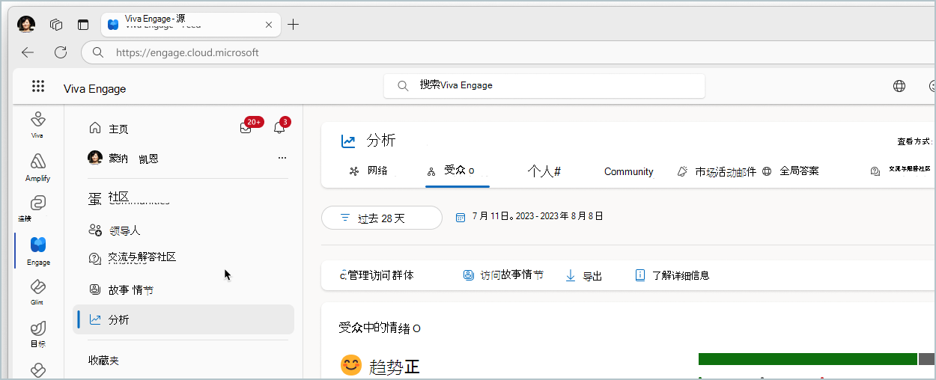
Task: Open 领导人 in sidebar
Action: point(114,230)
